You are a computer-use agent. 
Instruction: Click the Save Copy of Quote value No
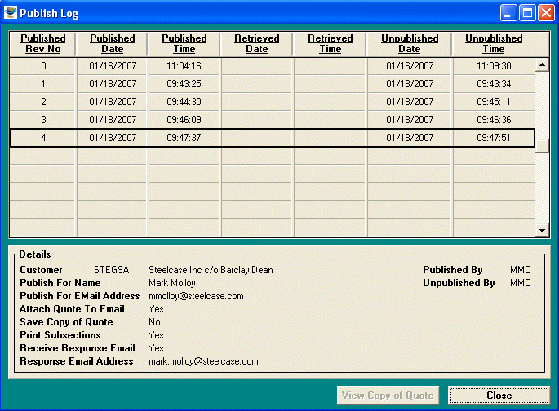coord(154,322)
